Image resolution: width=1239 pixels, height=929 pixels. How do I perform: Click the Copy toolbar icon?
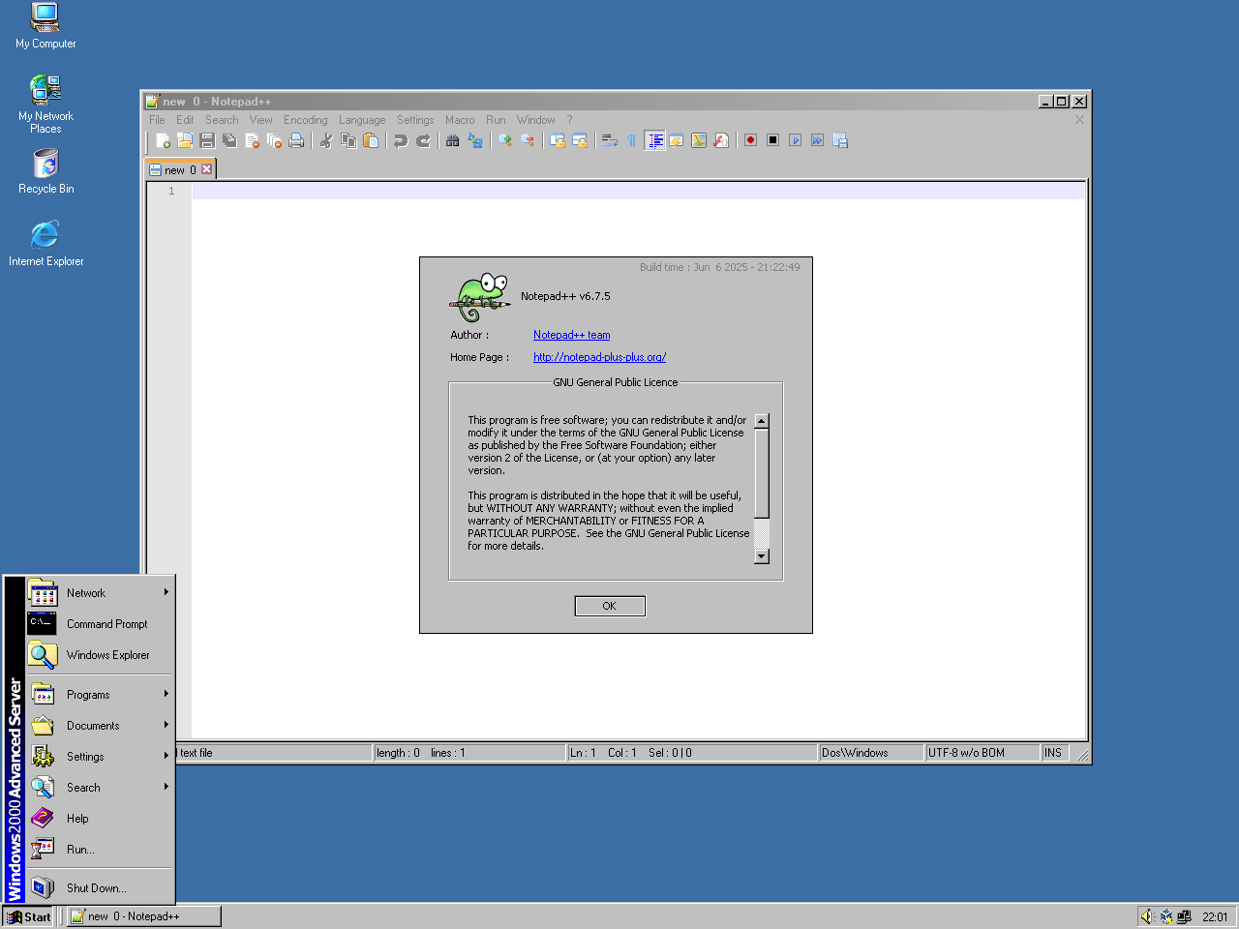pos(348,140)
